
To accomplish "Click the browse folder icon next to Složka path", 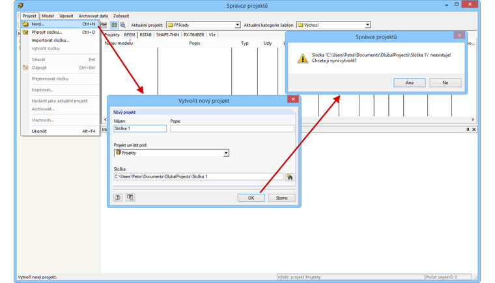I will pos(289,177).
